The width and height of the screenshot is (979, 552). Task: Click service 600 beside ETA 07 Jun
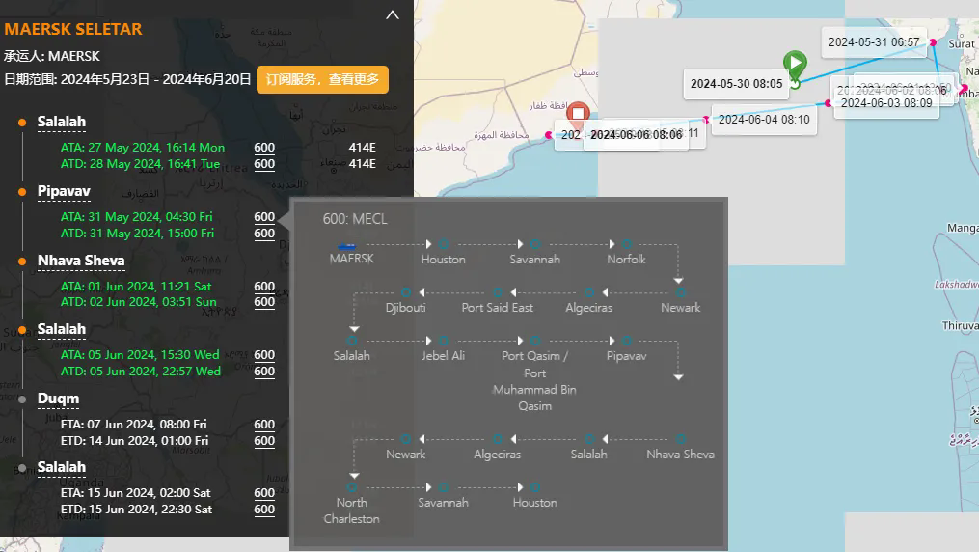tap(264, 424)
